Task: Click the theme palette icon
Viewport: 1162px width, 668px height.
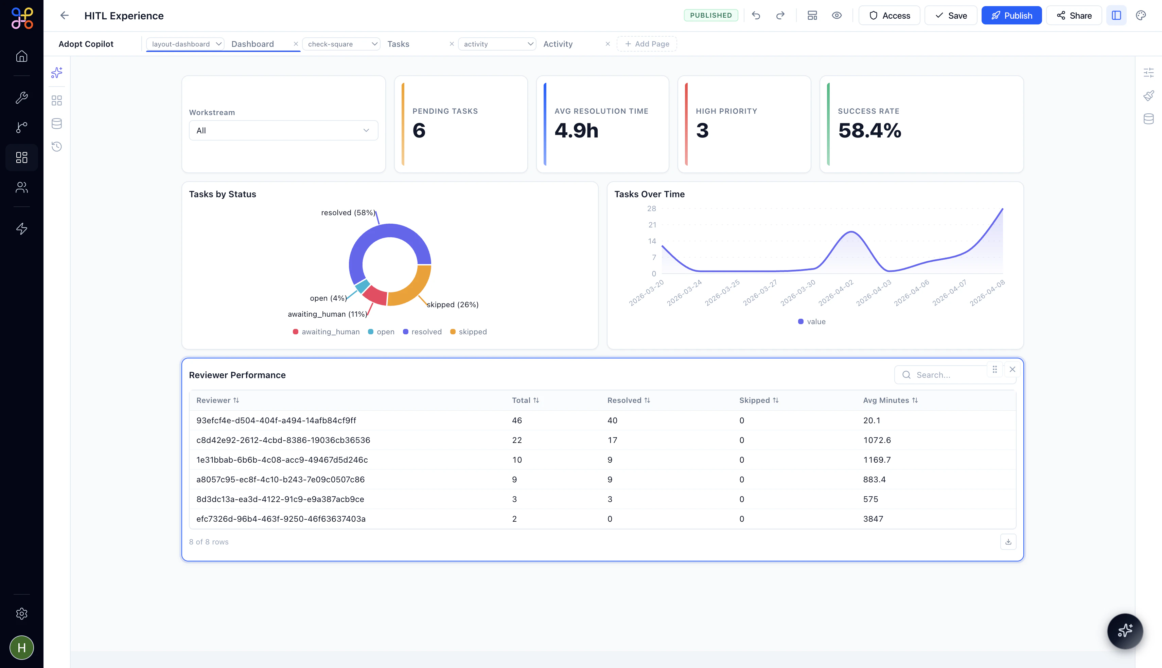Action: point(1141,16)
